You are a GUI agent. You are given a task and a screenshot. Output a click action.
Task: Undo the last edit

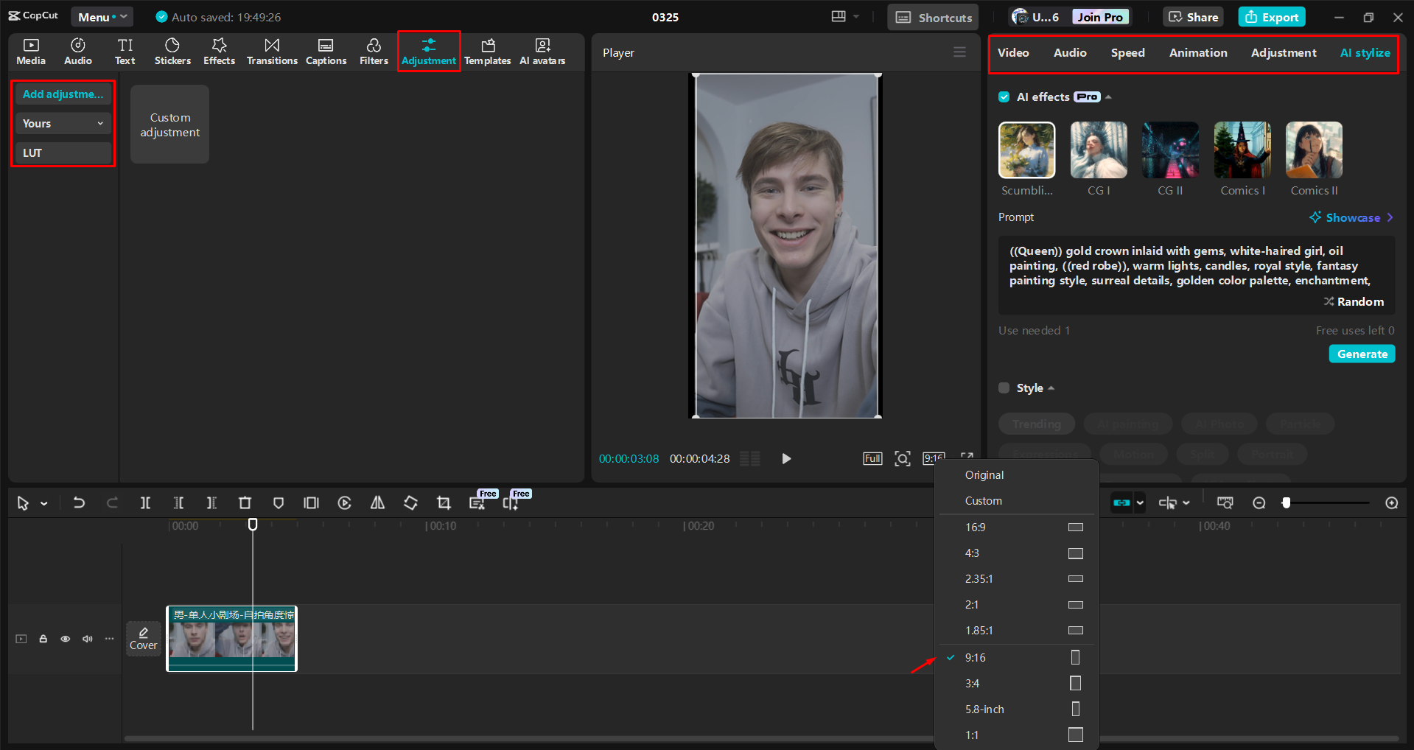click(79, 502)
